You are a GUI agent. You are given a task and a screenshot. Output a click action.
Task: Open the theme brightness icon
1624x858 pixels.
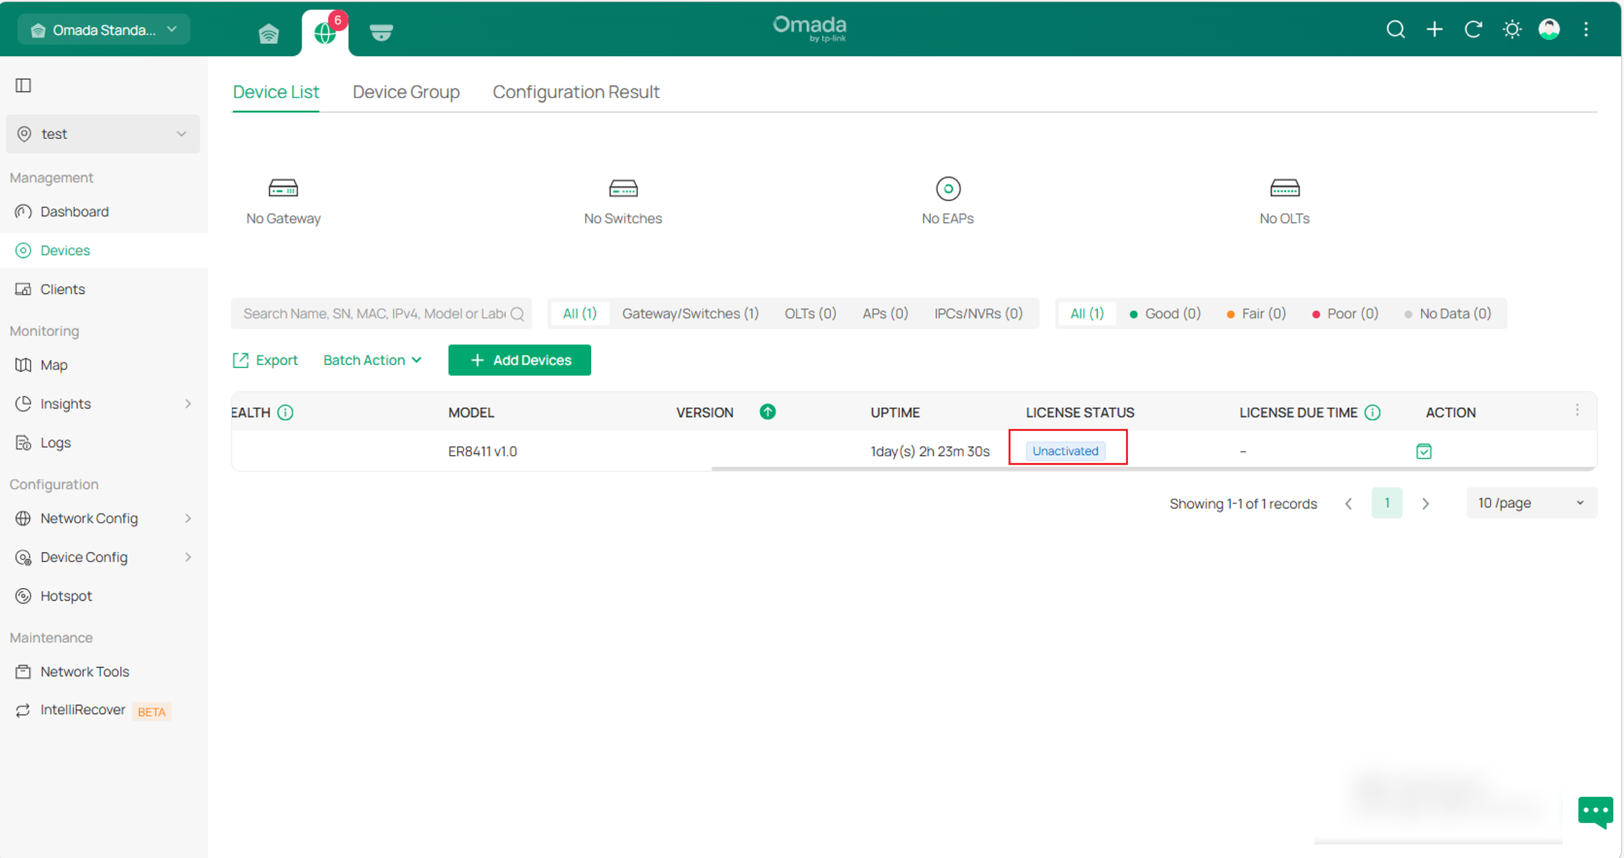[1512, 29]
